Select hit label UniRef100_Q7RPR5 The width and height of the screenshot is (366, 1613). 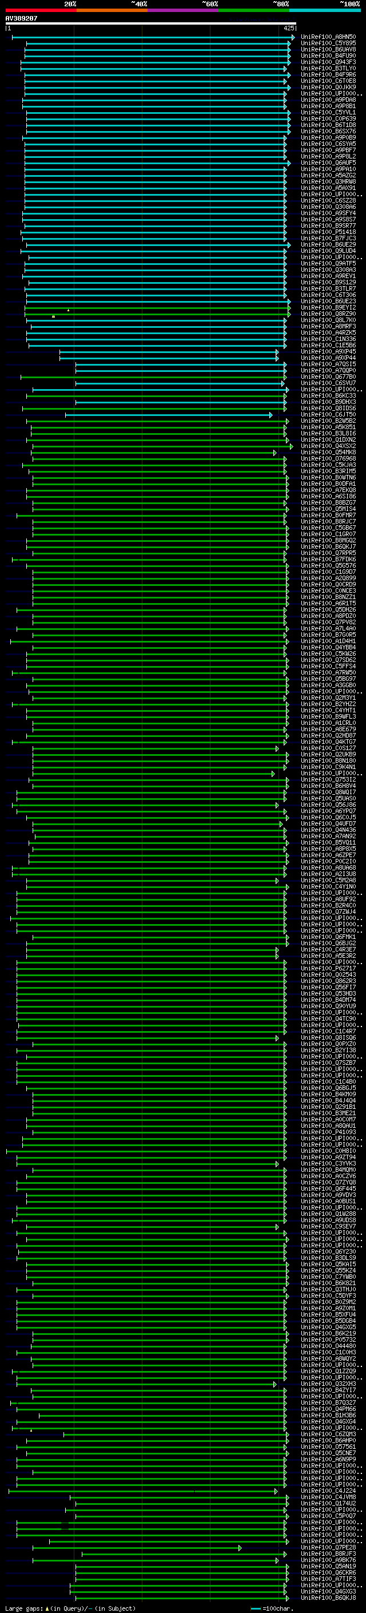point(328,553)
